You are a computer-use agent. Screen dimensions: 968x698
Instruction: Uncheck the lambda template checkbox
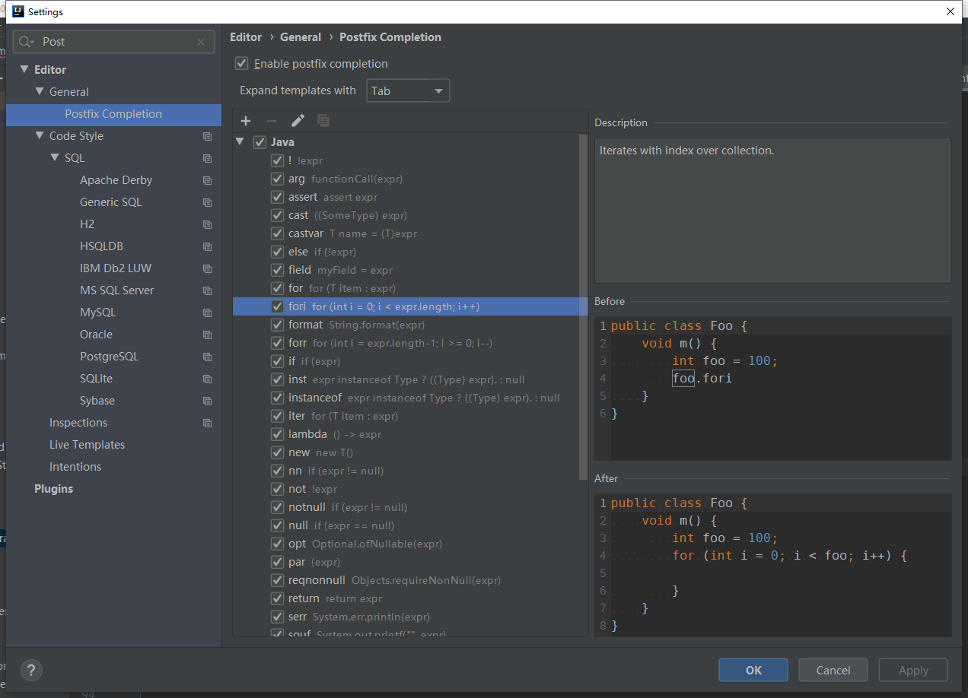[x=278, y=434]
